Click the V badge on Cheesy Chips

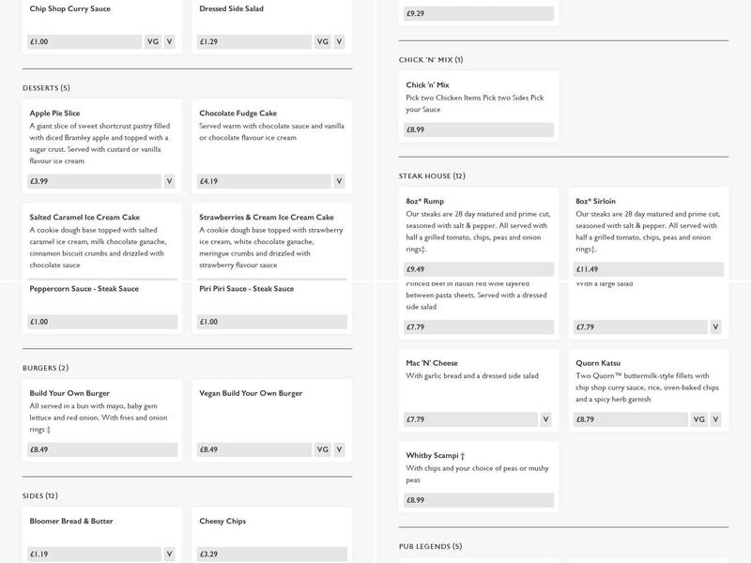pyautogui.click(x=339, y=555)
